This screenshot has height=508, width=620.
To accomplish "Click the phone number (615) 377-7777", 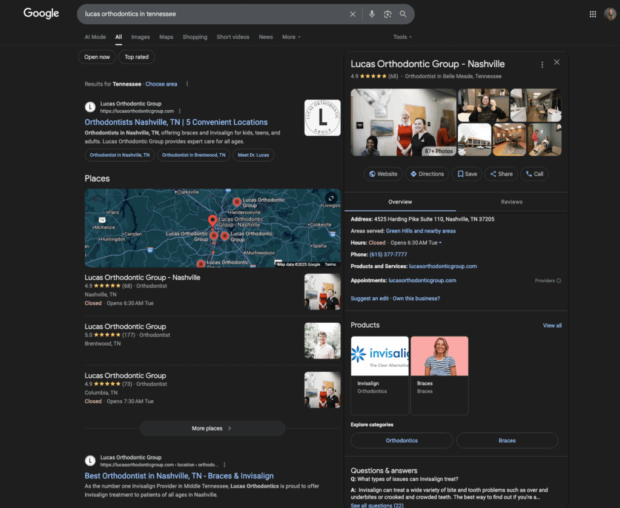I will [388, 254].
